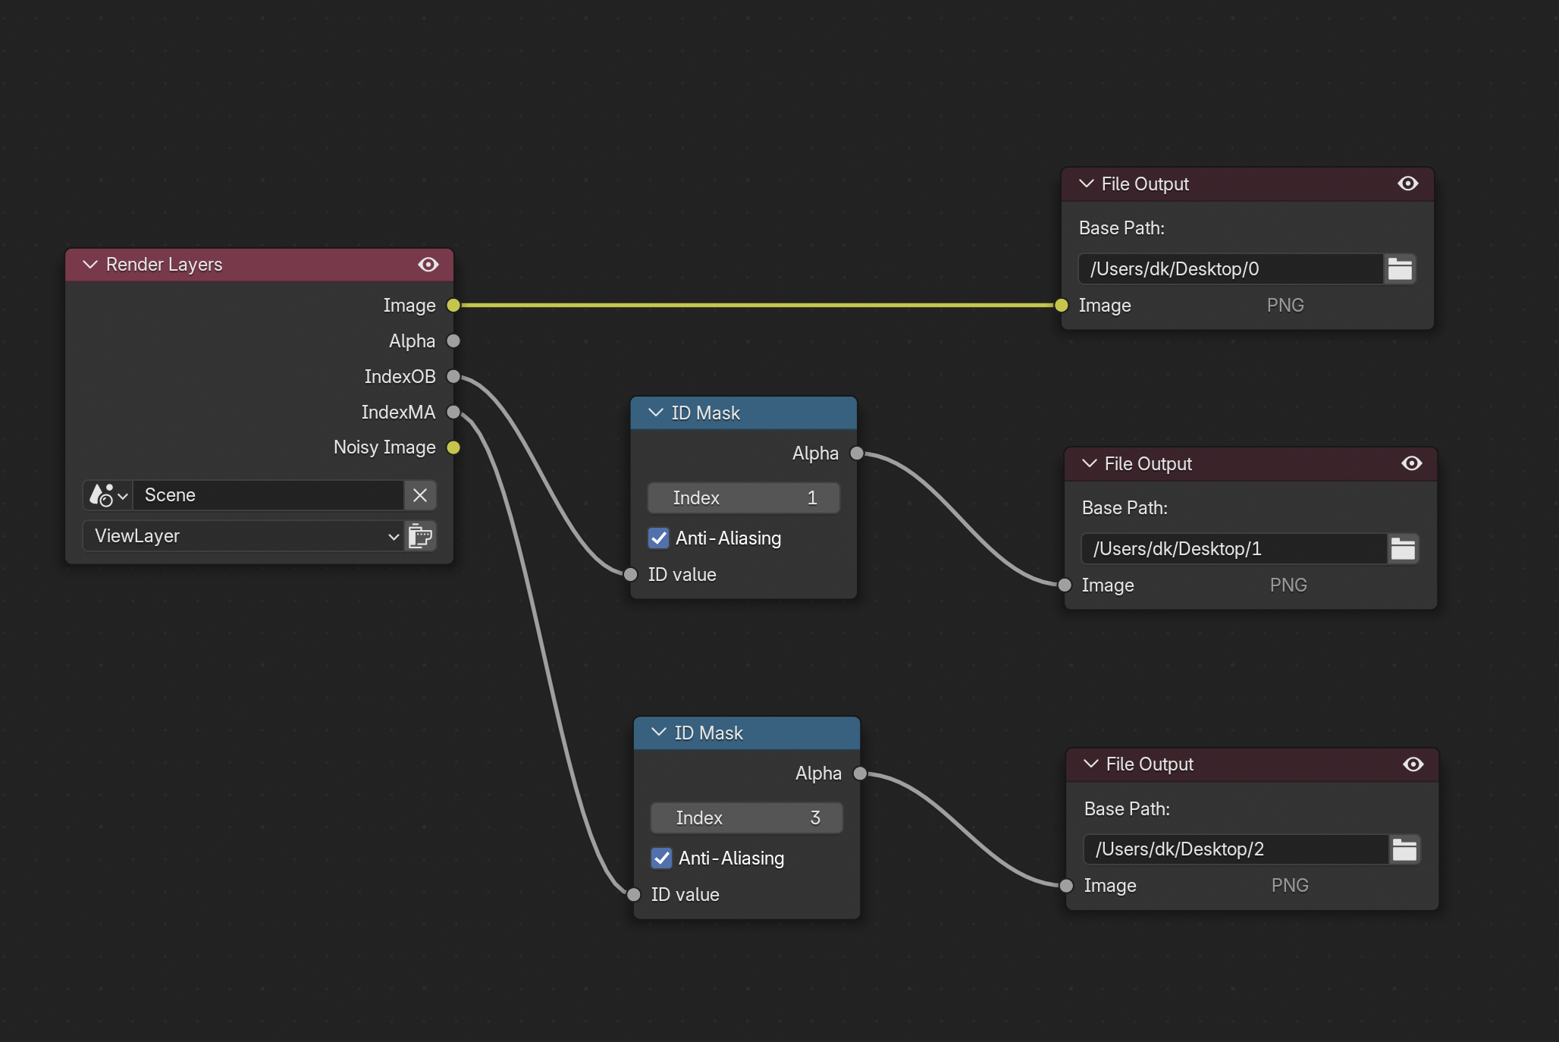
Task: Collapse the ID Mask node with Index 1
Action: point(656,413)
